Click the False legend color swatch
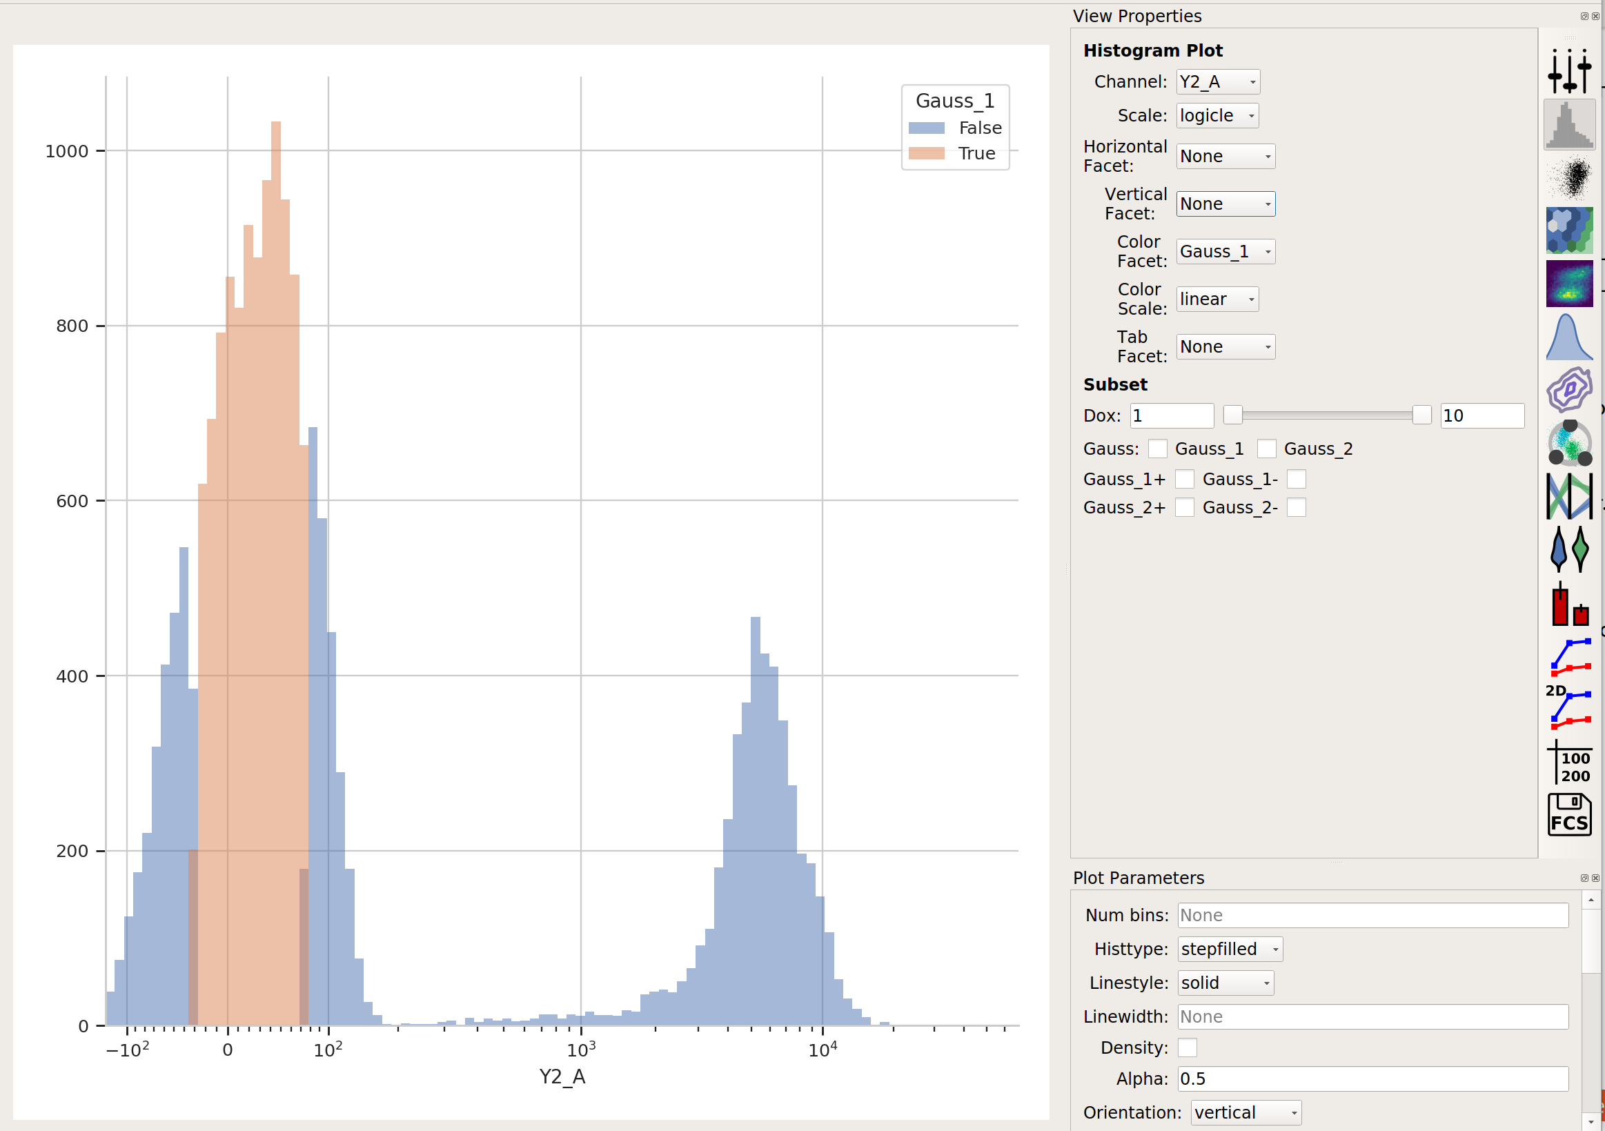The width and height of the screenshot is (1605, 1131). [926, 128]
